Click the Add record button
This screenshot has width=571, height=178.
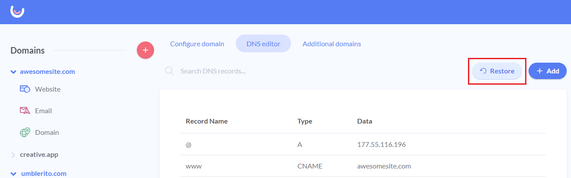(x=548, y=71)
